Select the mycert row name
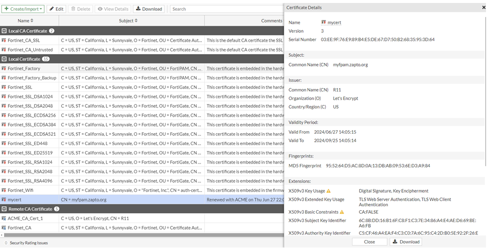Screen dimensions: 487x248 click(x=14, y=200)
